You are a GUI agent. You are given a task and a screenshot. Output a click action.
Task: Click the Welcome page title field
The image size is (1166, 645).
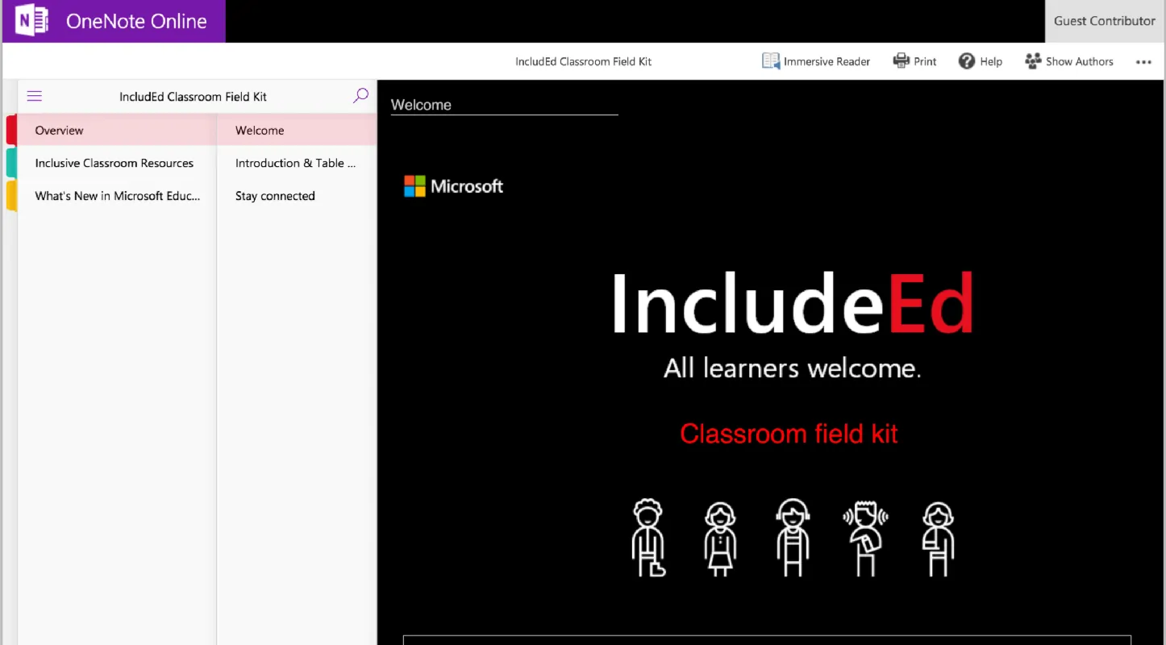click(x=504, y=105)
